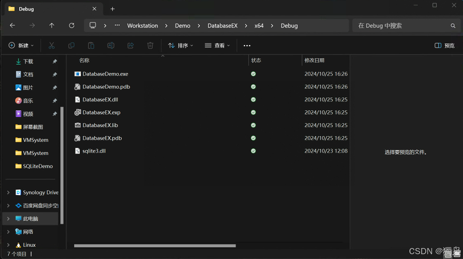Click the Paste icon in the toolbar
The image size is (463, 259).
point(91,45)
